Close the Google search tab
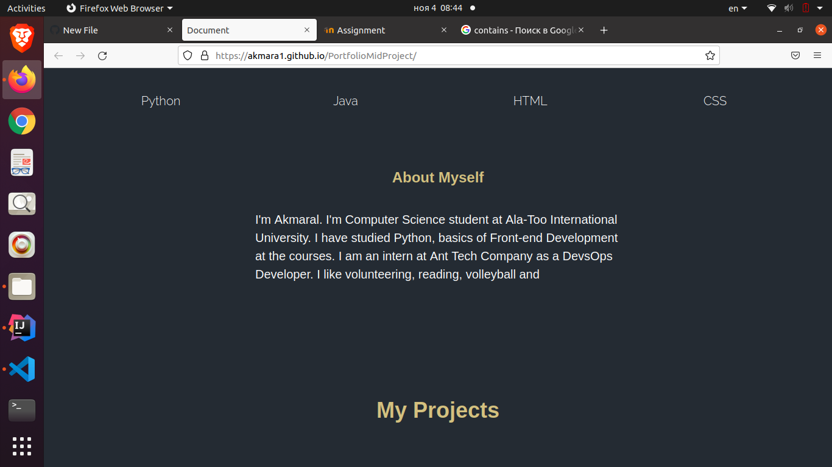The height and width of the screenshot is (467, 832). pyautogui.click(x=581, y=30)
